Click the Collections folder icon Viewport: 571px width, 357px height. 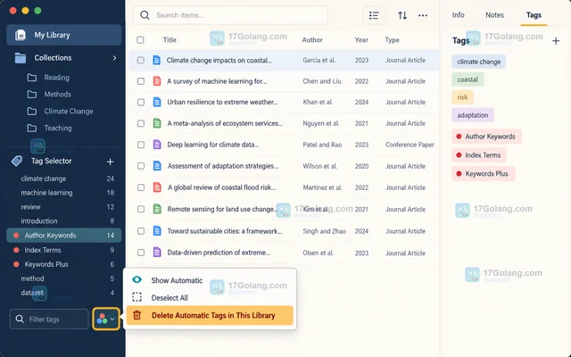coord(21,58)
